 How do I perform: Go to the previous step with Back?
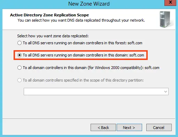103,128
